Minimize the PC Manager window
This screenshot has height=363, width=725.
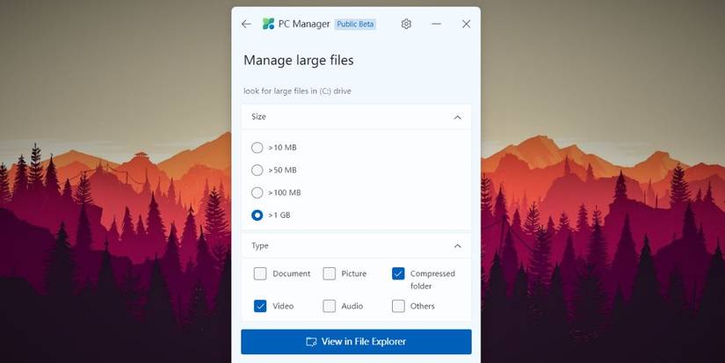click(x=436, y=24)
